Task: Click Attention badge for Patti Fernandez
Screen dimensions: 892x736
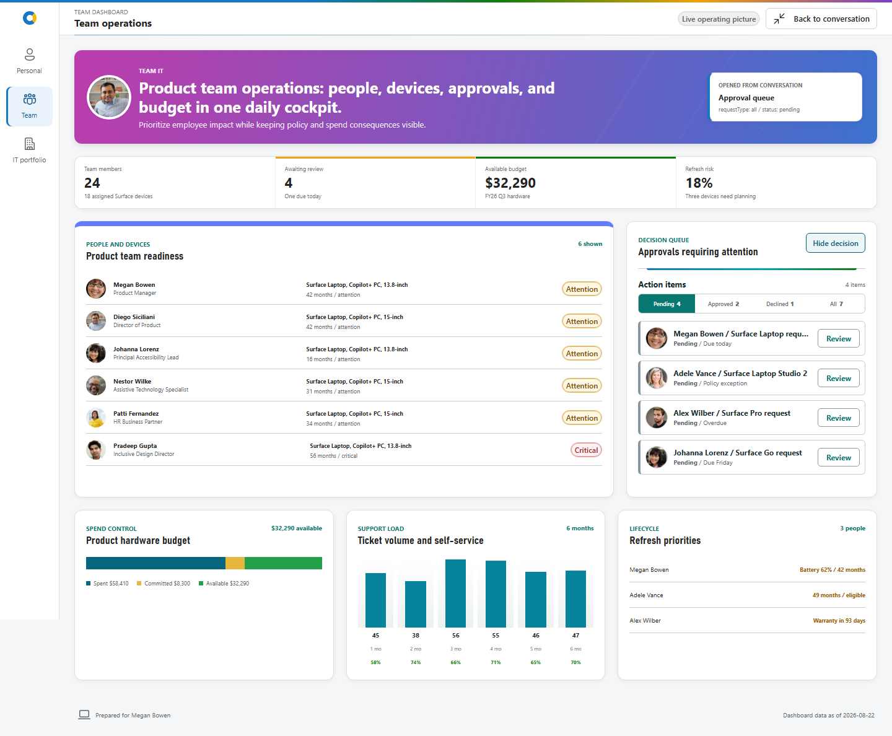Action: point(582,418)
